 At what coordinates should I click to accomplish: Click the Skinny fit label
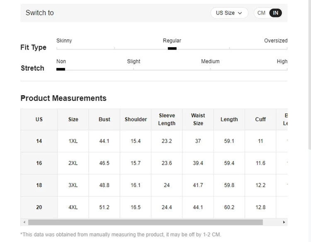pos(64,41)
